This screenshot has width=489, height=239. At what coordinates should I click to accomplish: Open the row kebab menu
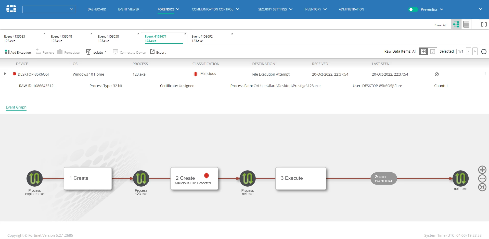point(485,74)
